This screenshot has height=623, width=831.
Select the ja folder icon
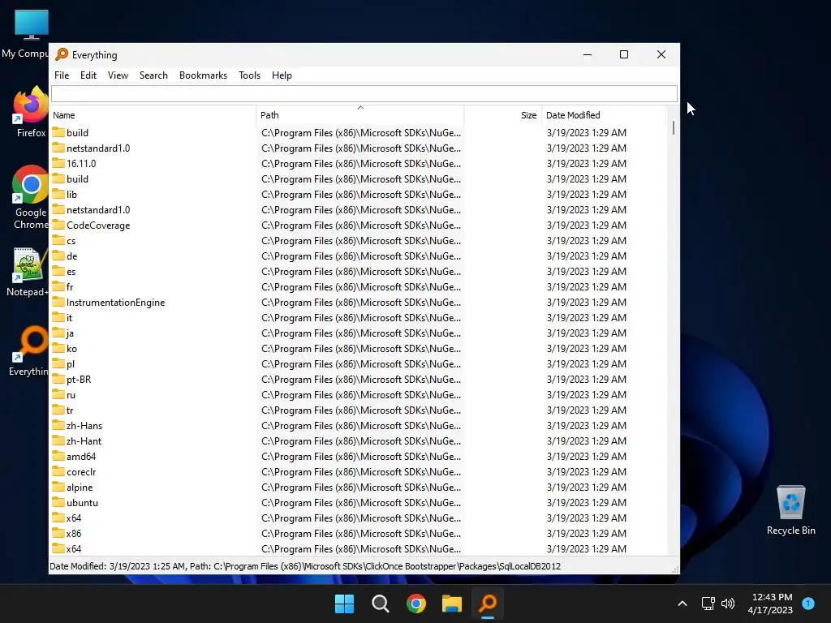(x=58, y=333)
